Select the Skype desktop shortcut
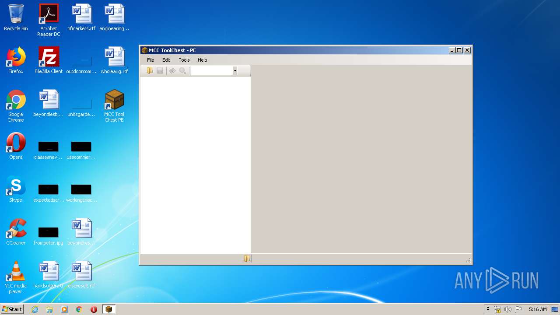The height and width of the screenshot is (315, 560). click(16, 189)
